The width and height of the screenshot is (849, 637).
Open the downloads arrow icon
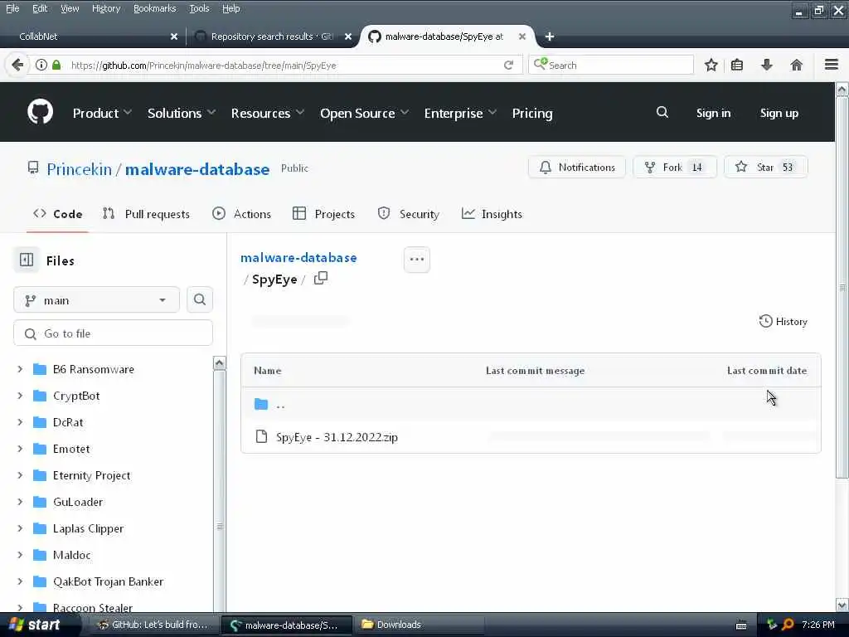click(x=767, y=65)
